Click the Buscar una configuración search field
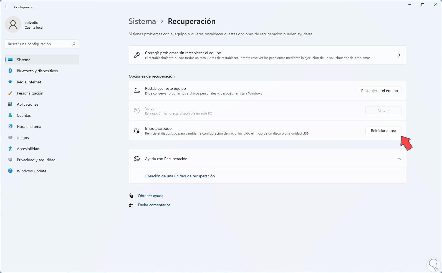 coord(39,44)
